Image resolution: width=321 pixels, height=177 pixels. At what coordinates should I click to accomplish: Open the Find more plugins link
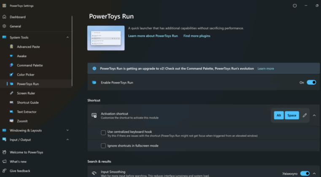point(197,36)
